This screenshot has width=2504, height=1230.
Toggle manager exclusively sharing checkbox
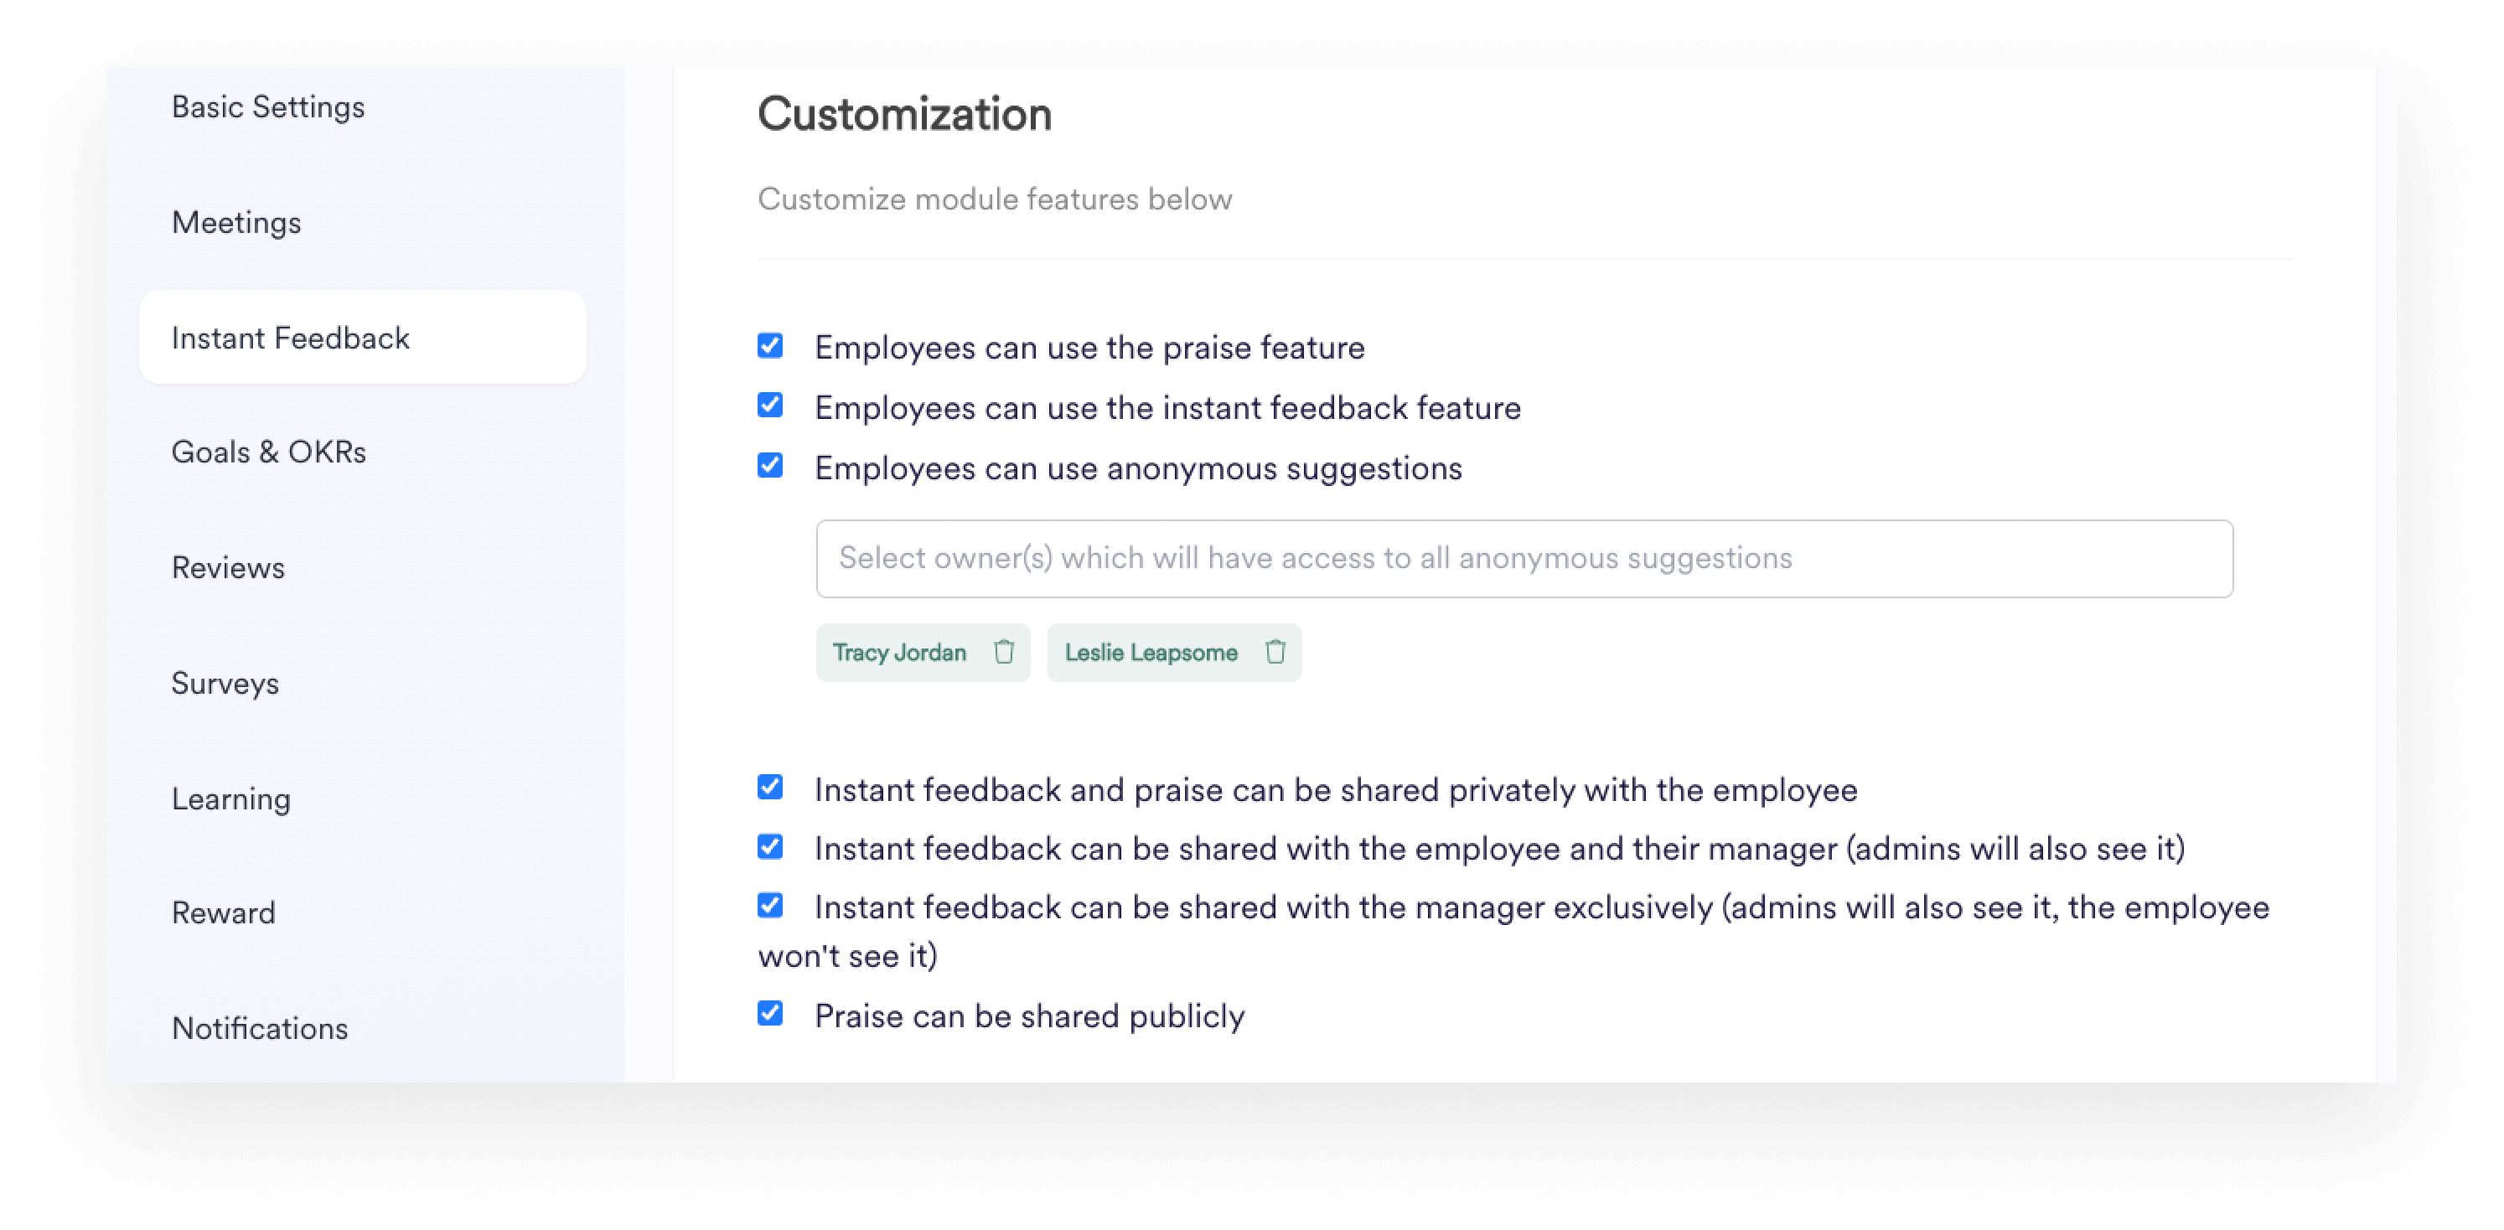[x=770, y=906]
